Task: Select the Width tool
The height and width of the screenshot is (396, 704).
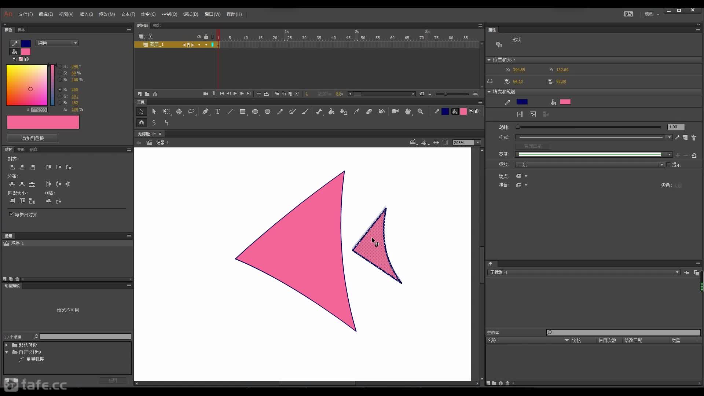Action: coord(381,111)
